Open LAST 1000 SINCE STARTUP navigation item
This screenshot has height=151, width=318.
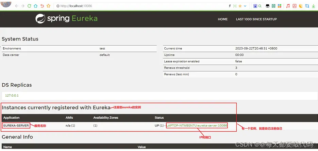[x=256, y=19]
